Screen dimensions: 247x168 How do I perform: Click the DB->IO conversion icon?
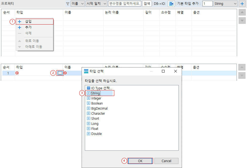point(172,4)
